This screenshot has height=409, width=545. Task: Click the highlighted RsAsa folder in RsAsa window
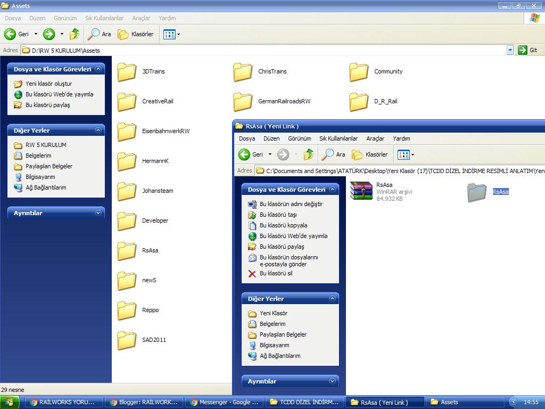(x=488, y=192)
